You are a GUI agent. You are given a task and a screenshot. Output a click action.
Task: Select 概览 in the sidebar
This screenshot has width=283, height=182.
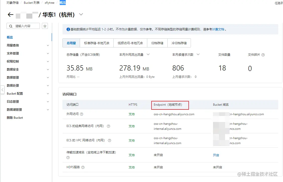click(10, 37)
